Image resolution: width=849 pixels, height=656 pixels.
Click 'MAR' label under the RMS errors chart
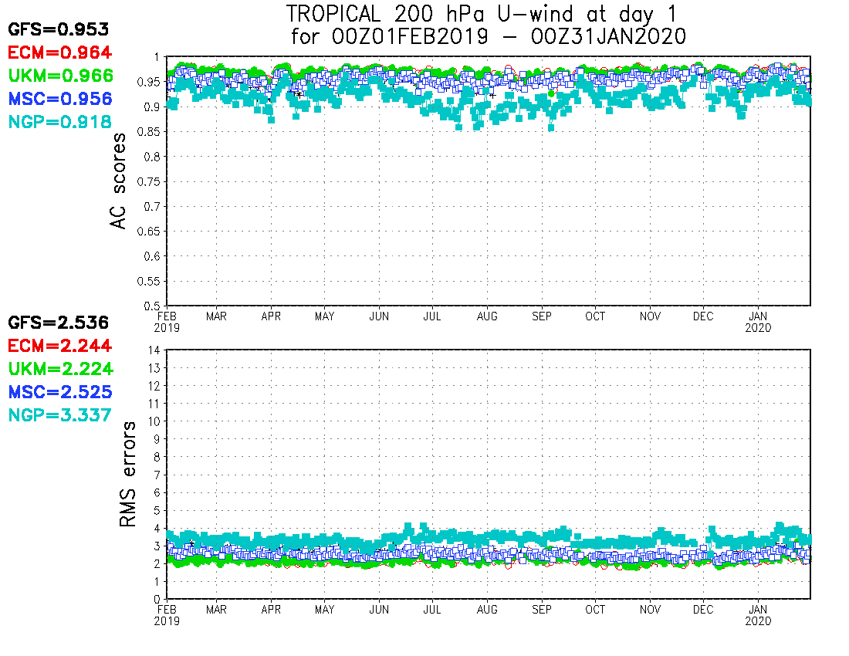click(217, 610)
